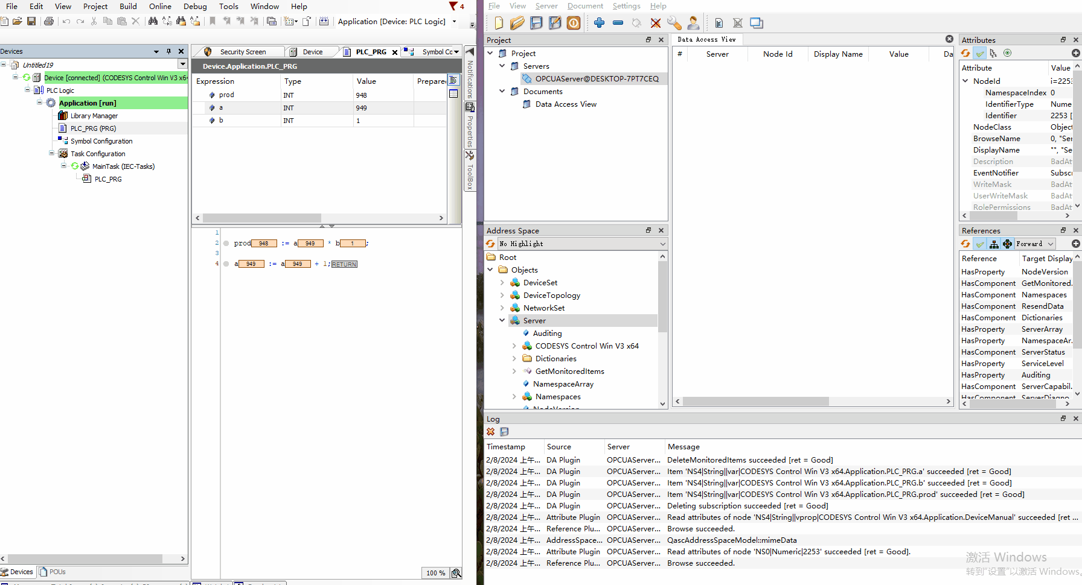This screenshot has width=1082, height=585.
Task: Open the Online menu in CODESYS
Action: click(x=160, y=6)
